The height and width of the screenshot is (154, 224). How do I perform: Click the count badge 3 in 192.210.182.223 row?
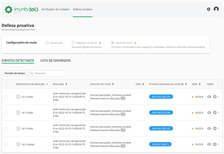[x=123, y=99]
